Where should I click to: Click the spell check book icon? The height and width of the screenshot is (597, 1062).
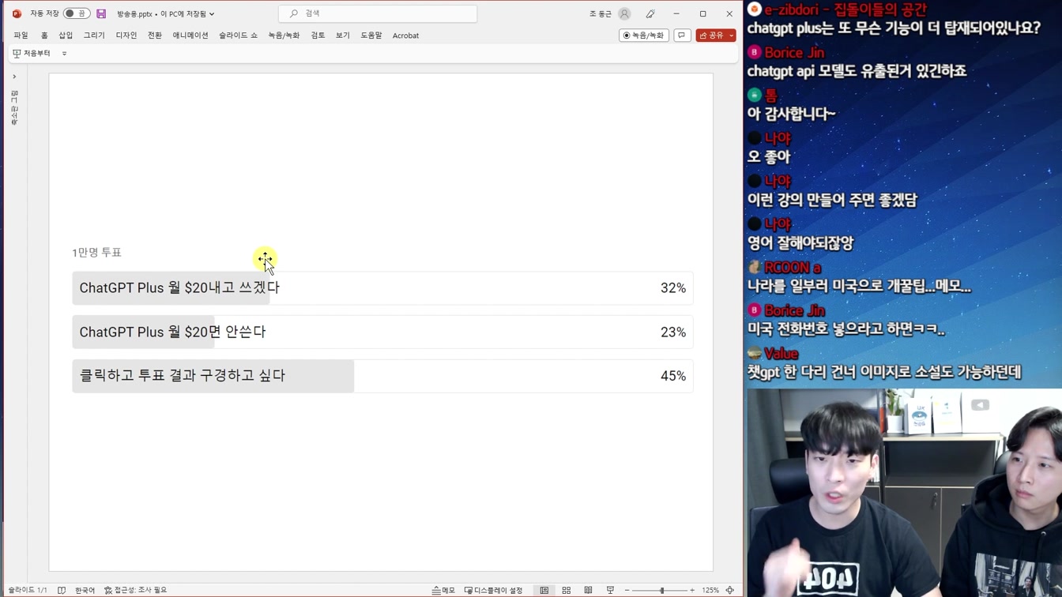(x=62, y=590)
